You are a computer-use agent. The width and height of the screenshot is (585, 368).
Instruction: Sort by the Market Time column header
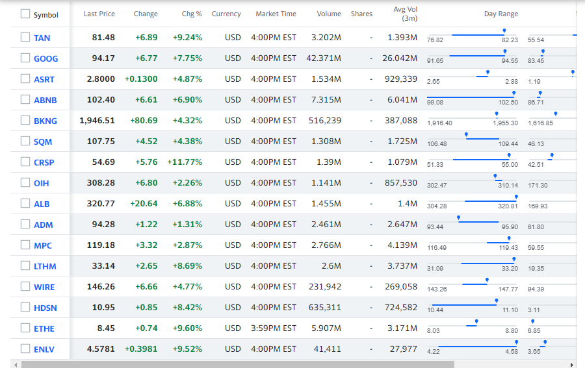pos(276,14)
